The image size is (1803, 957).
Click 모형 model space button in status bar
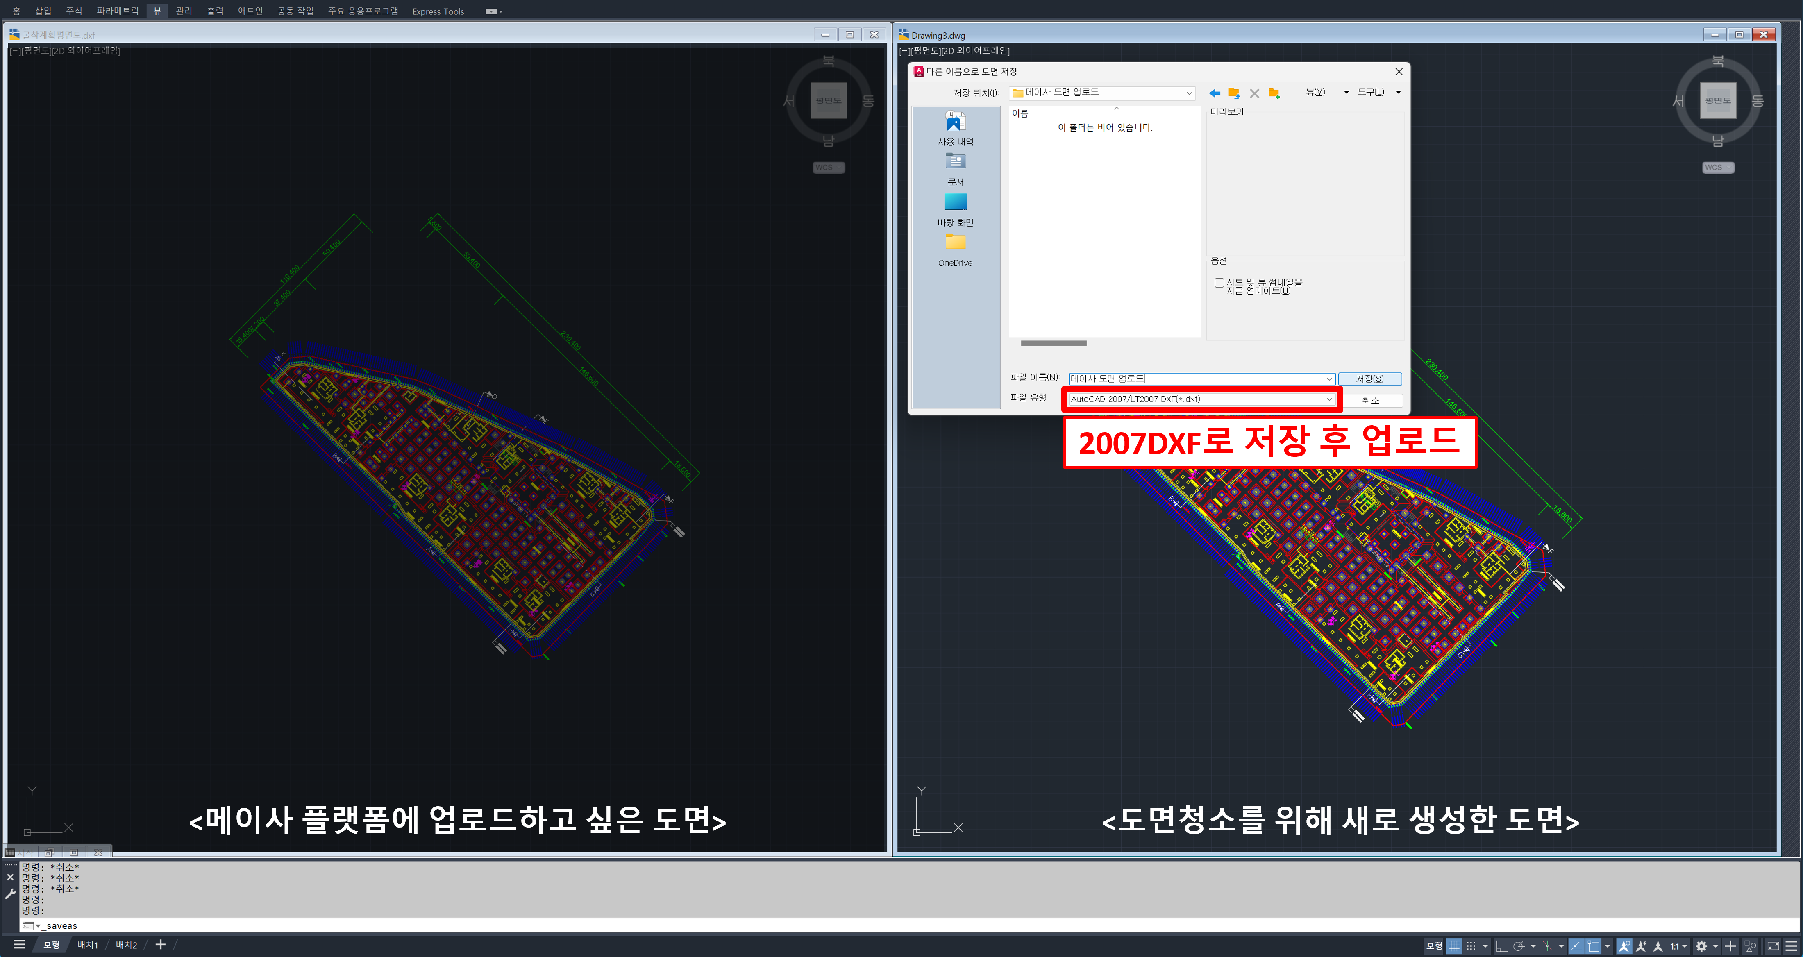click(1434, 946)
